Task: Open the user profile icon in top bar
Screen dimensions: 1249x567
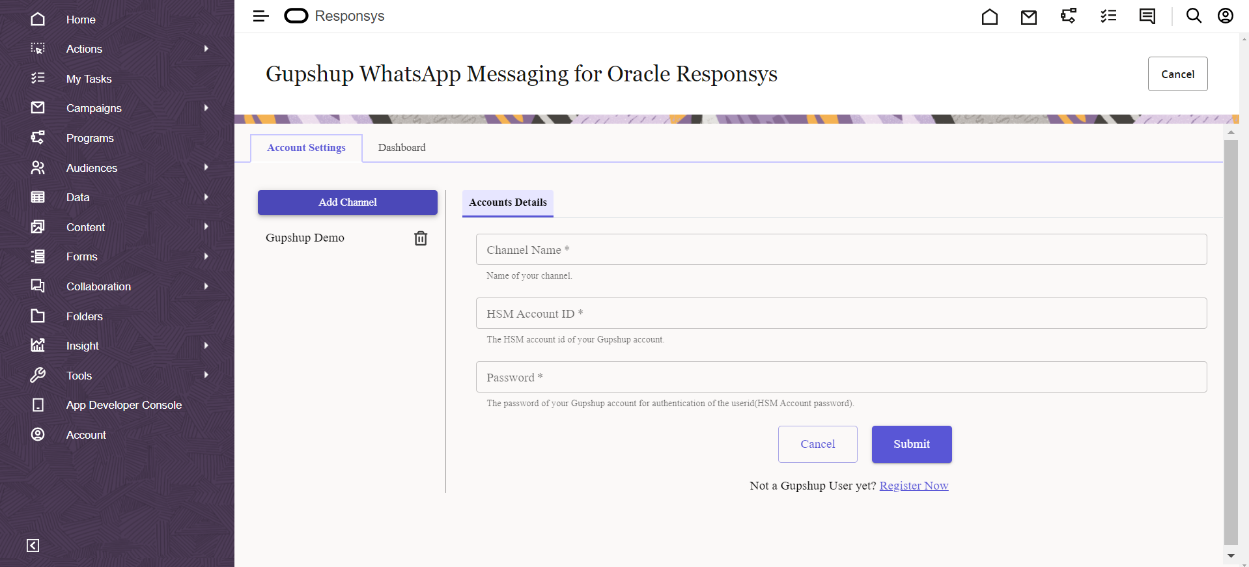Action: point(1226,16)
